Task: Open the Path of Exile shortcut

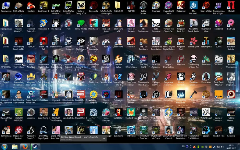Action: [19, 5]
